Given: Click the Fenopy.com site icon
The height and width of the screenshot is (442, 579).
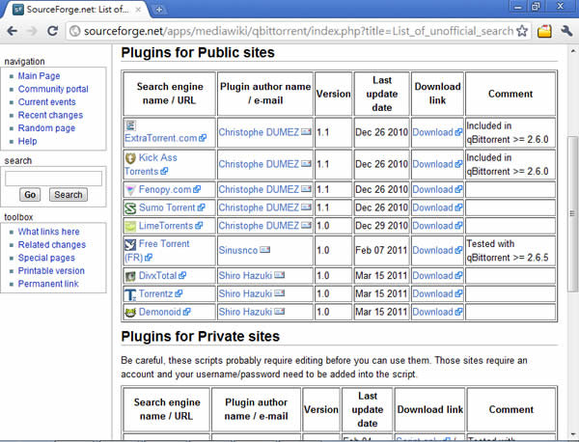Looking at the screenshot, I should pos(130,190).
